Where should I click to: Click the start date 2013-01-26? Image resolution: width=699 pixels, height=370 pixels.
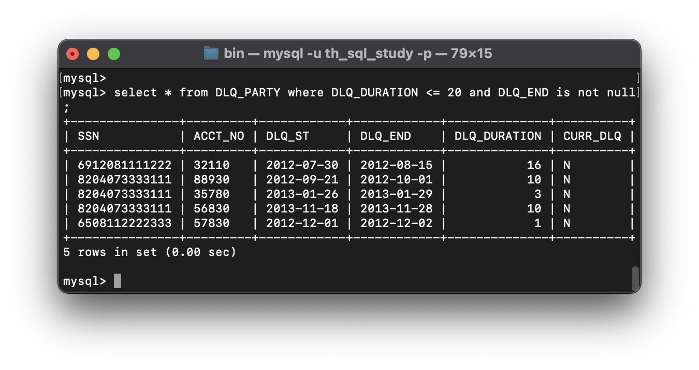(x=302, y=194)
